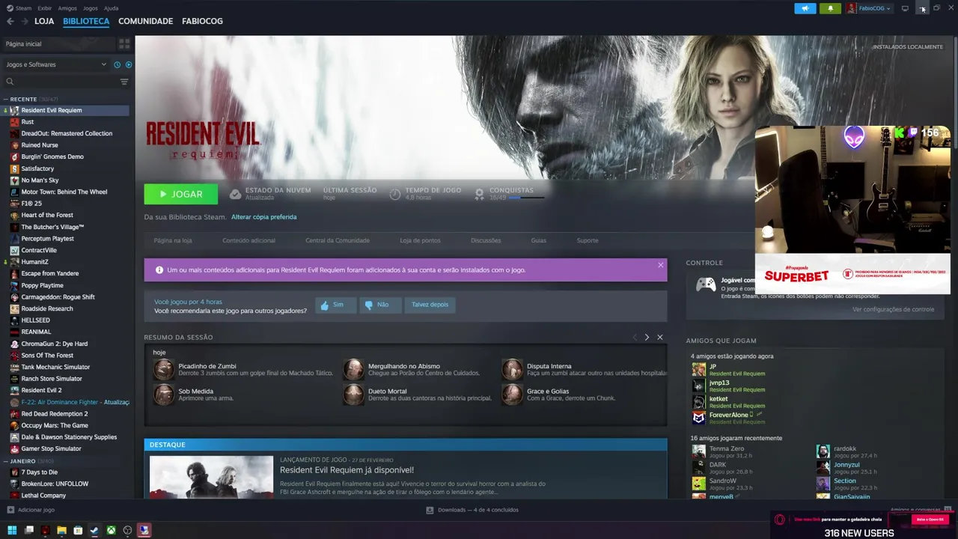Image resolution: width=958 pixels, height=539 pixels.
Task: Open the Picadinho de Zumbi achievement icon
Action: 163,370
